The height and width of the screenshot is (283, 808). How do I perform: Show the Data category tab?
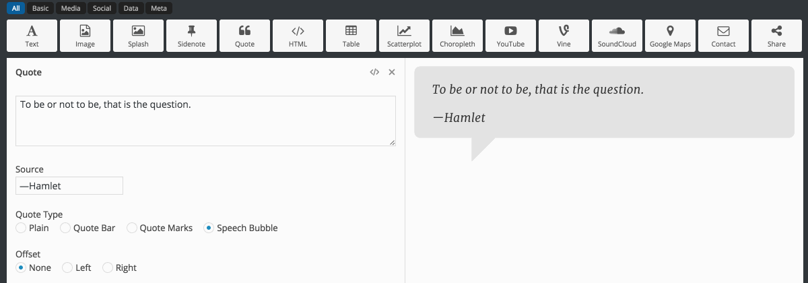click(x=131, y=9)
